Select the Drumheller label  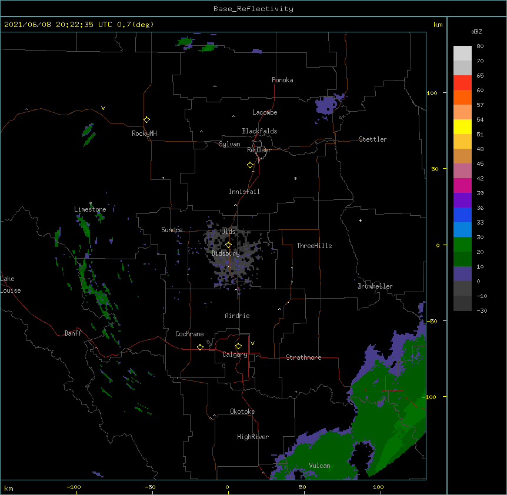click(375, 286)
